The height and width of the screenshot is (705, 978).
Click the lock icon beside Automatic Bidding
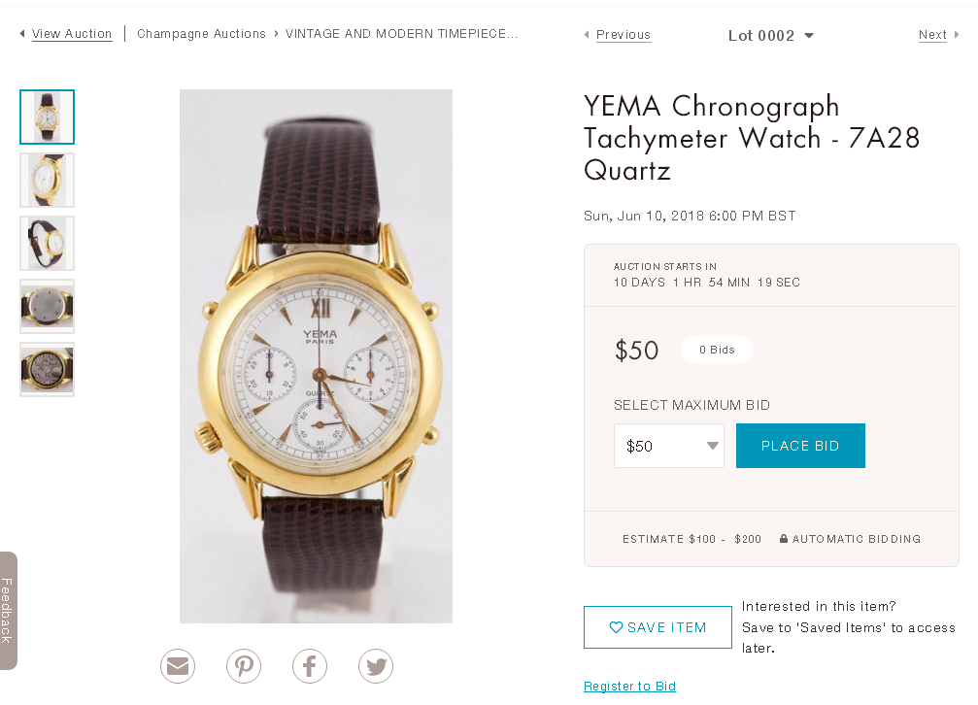click(784, 539)
